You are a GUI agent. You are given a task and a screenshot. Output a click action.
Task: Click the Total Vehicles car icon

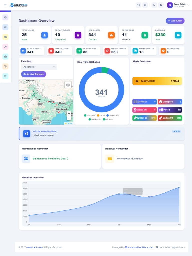pos(23,51)
